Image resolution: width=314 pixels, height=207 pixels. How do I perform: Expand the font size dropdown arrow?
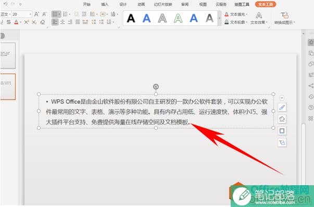pyautogui.click(x=30, y=15)
